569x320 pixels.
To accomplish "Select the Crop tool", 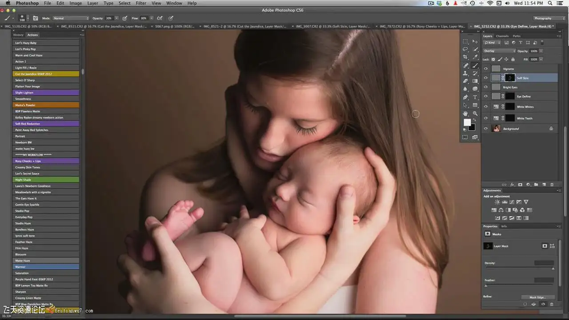I will [x=465, y=57].
